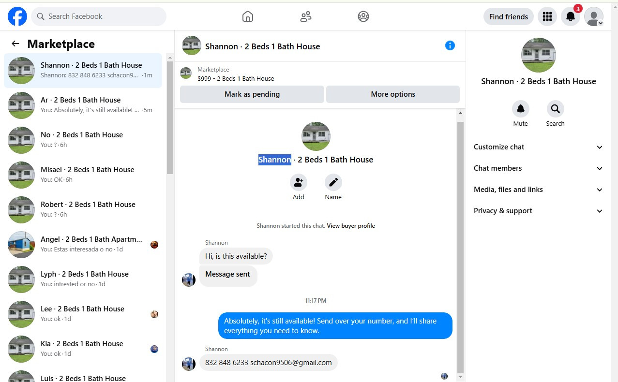Open conversation info blue icon

[450, 45]
